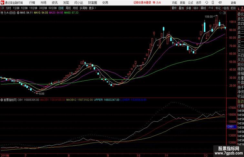Switch to the 30分钟 period tab
This screenshot has height=157, width=244.
[43, 8]
